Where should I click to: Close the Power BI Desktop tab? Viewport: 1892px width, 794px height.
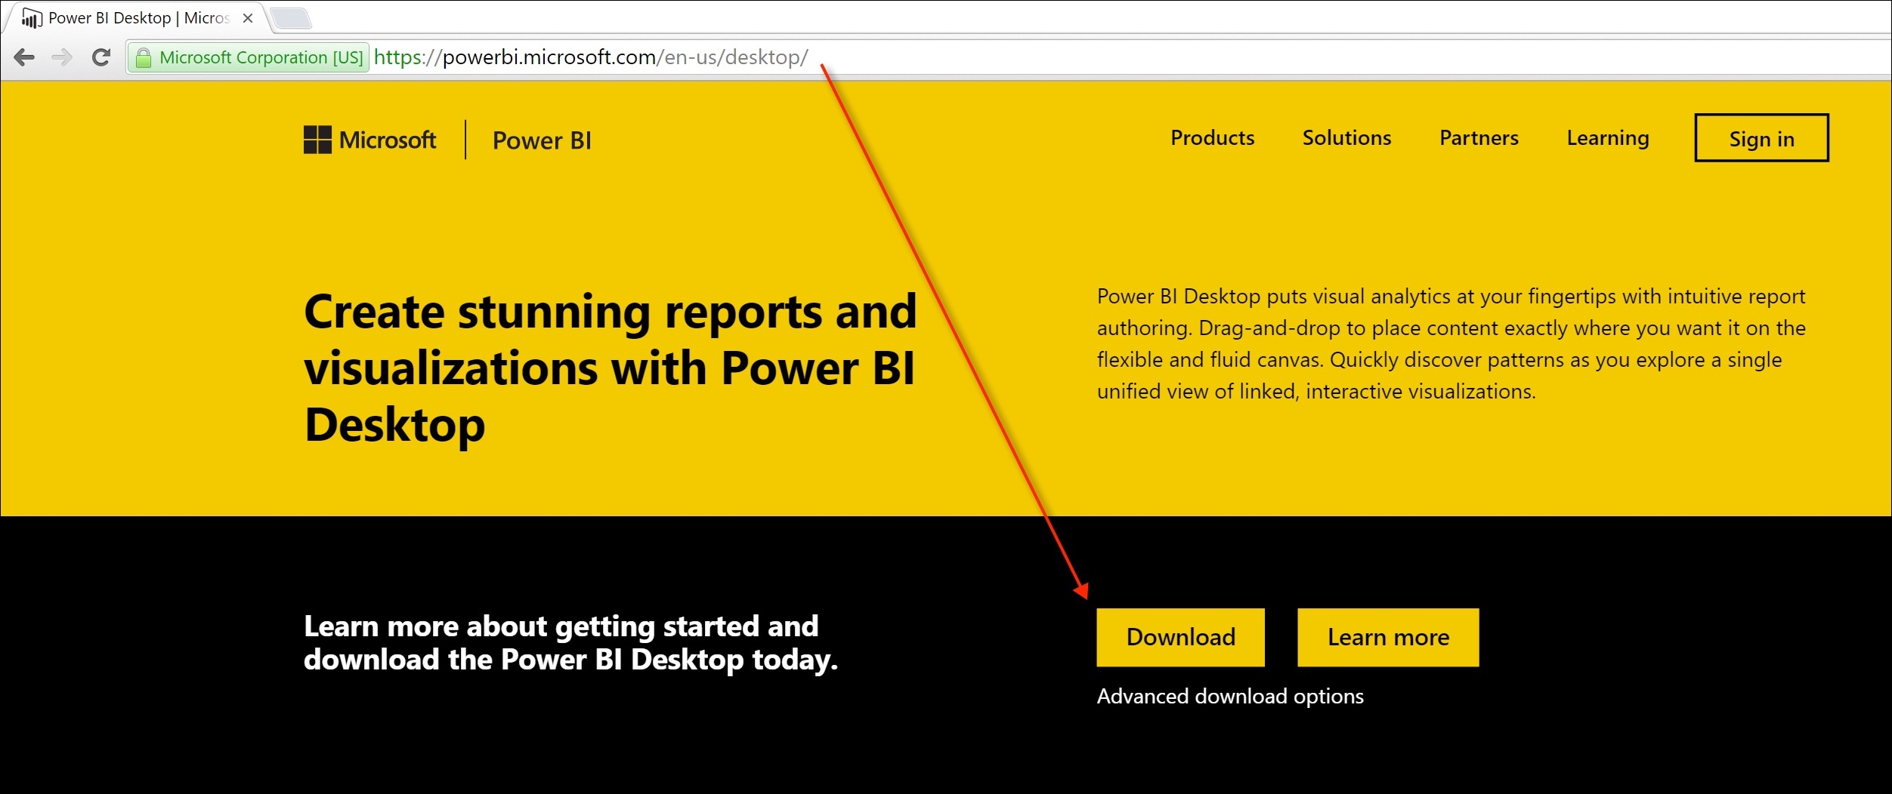coord(248,18)
